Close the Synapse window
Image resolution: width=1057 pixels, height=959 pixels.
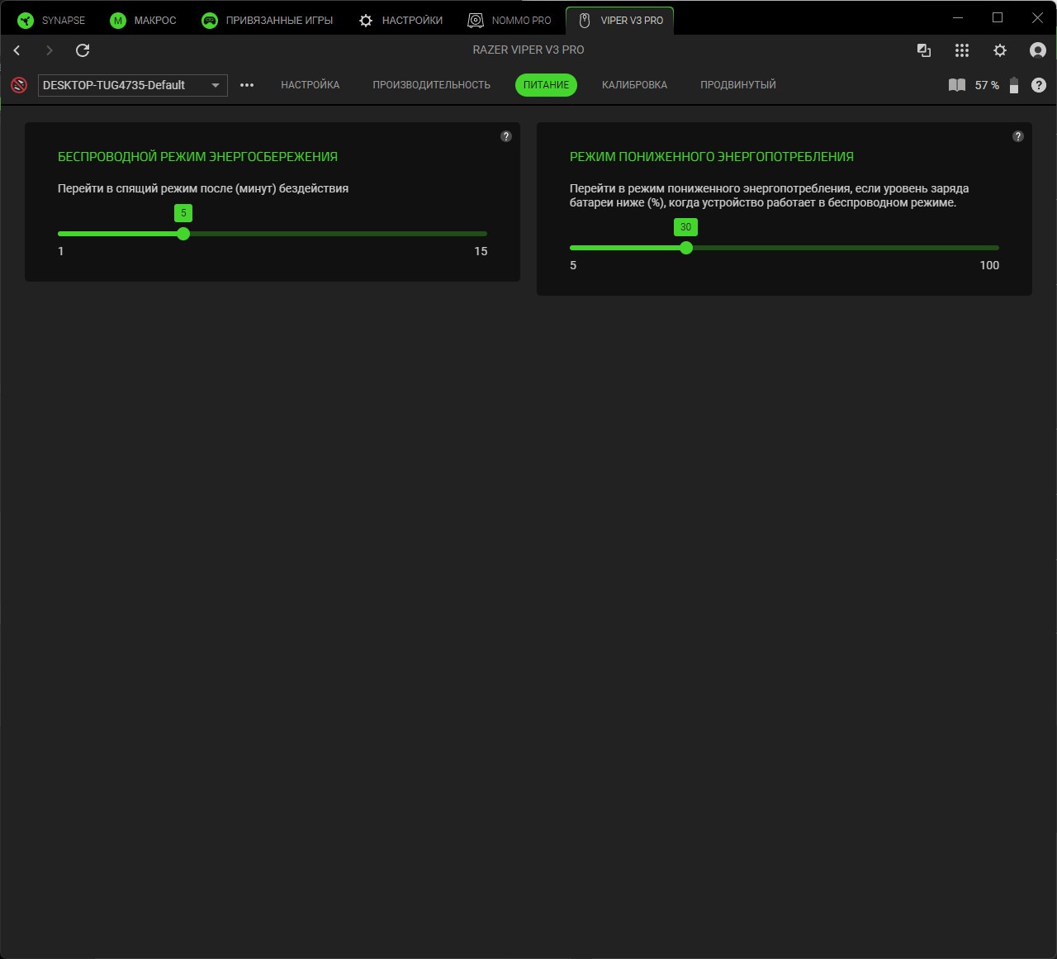(x=1037, y=17)
